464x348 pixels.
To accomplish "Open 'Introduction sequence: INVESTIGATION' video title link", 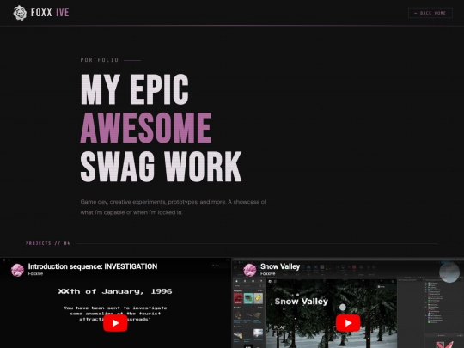I will (x=93, y=266).
